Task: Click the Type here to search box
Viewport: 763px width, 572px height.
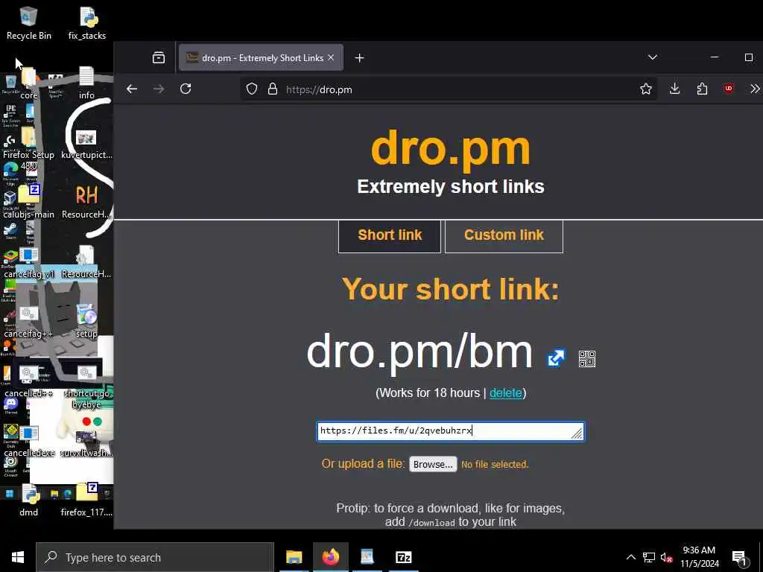Action: [x=155, y=557]
